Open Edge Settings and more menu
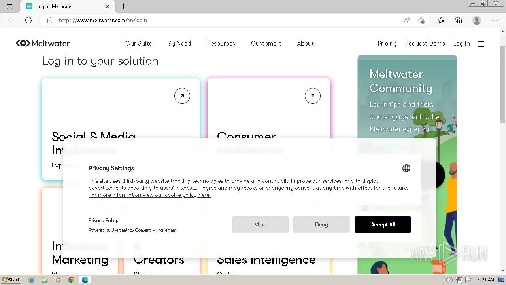506x285 pixels. pos(495,20)
